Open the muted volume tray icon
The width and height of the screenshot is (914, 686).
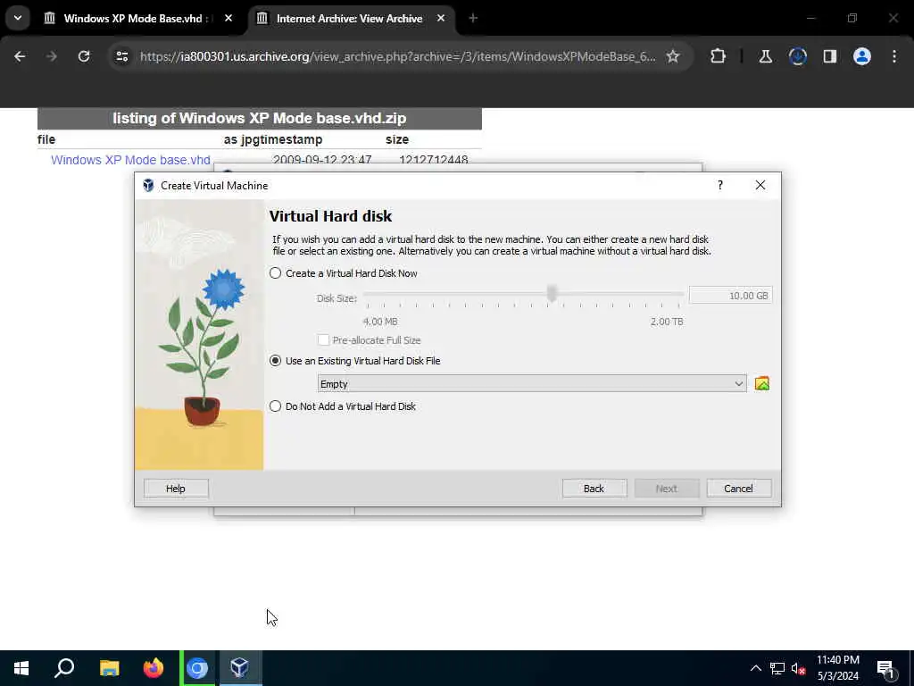click(x=798, y=668)
